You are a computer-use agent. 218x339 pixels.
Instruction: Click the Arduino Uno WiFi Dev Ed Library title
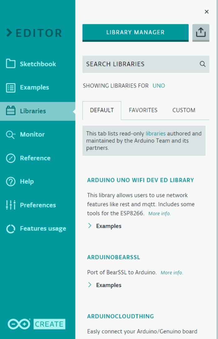tap(140, 180)
